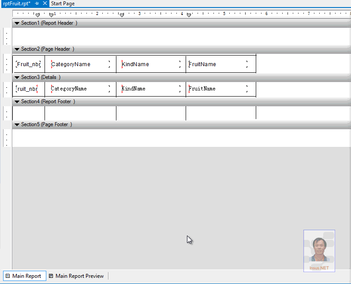Open the Start Page tab
The width and height of the screenshot is (351, 284).
63,4
